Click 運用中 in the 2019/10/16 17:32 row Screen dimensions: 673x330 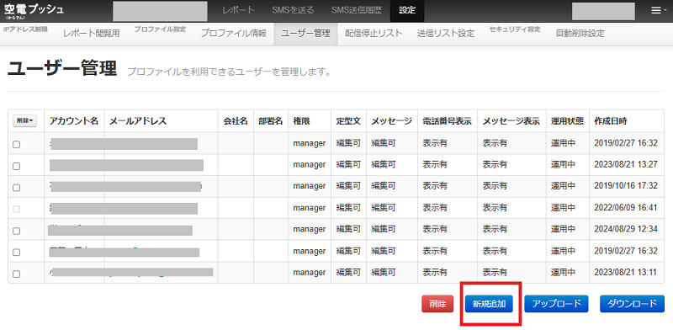tap(563, 186)
